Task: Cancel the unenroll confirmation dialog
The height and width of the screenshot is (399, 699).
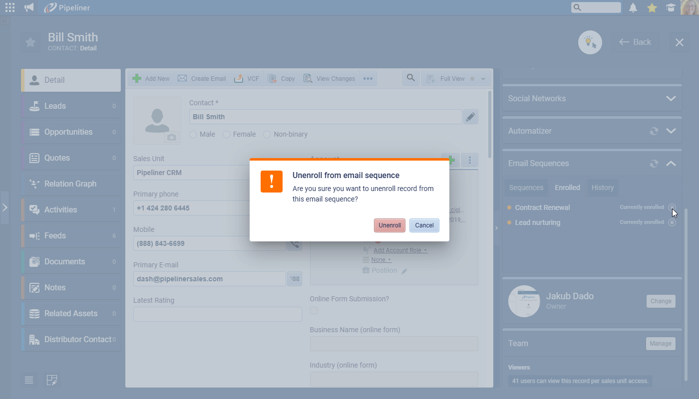Action: coord(424,225)
